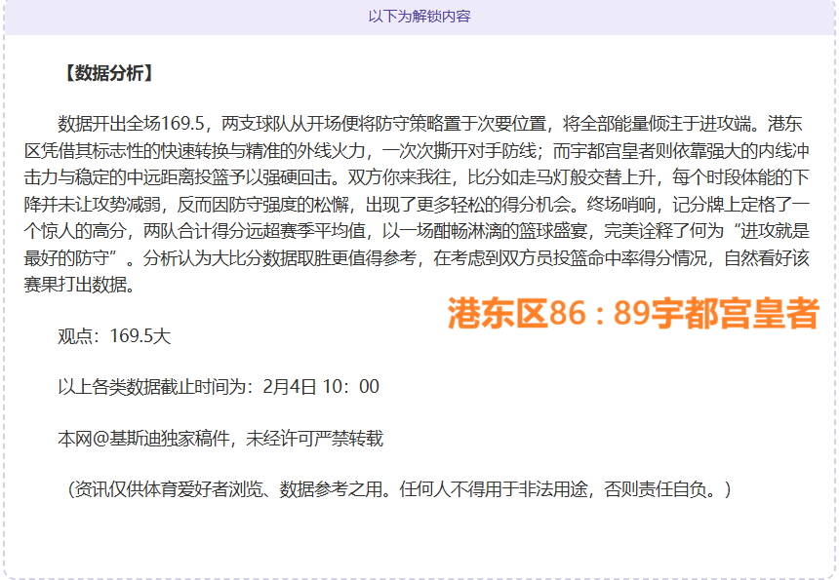Click the '观点：169.5大' line
839x580 pixels.
coord(114,336)
